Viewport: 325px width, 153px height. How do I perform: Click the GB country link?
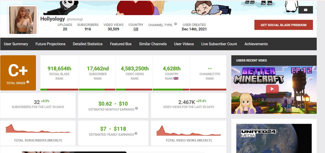[136, 29]
